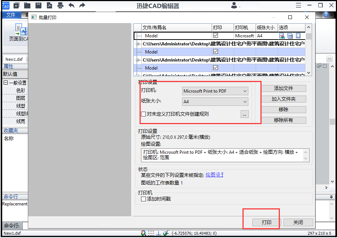337x238 pixels.
Task: Collapse the second file path tree node
Action: (138, 60)
